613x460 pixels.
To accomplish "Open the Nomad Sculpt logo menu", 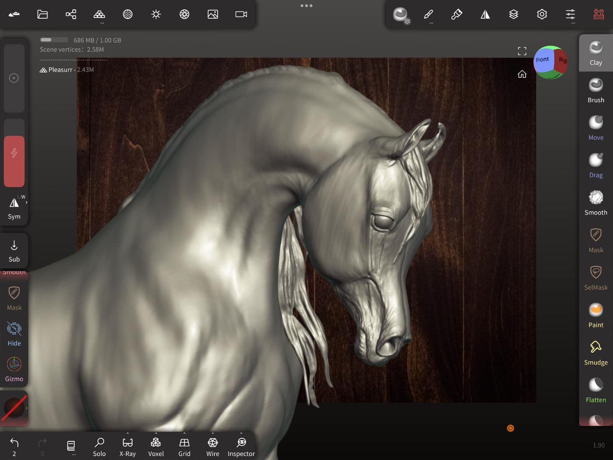I will pyautogui.click(x=14, y=14).
